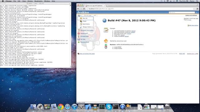Open Terminal icon in the Dock
200x112 pixels.
click(116, 107)
